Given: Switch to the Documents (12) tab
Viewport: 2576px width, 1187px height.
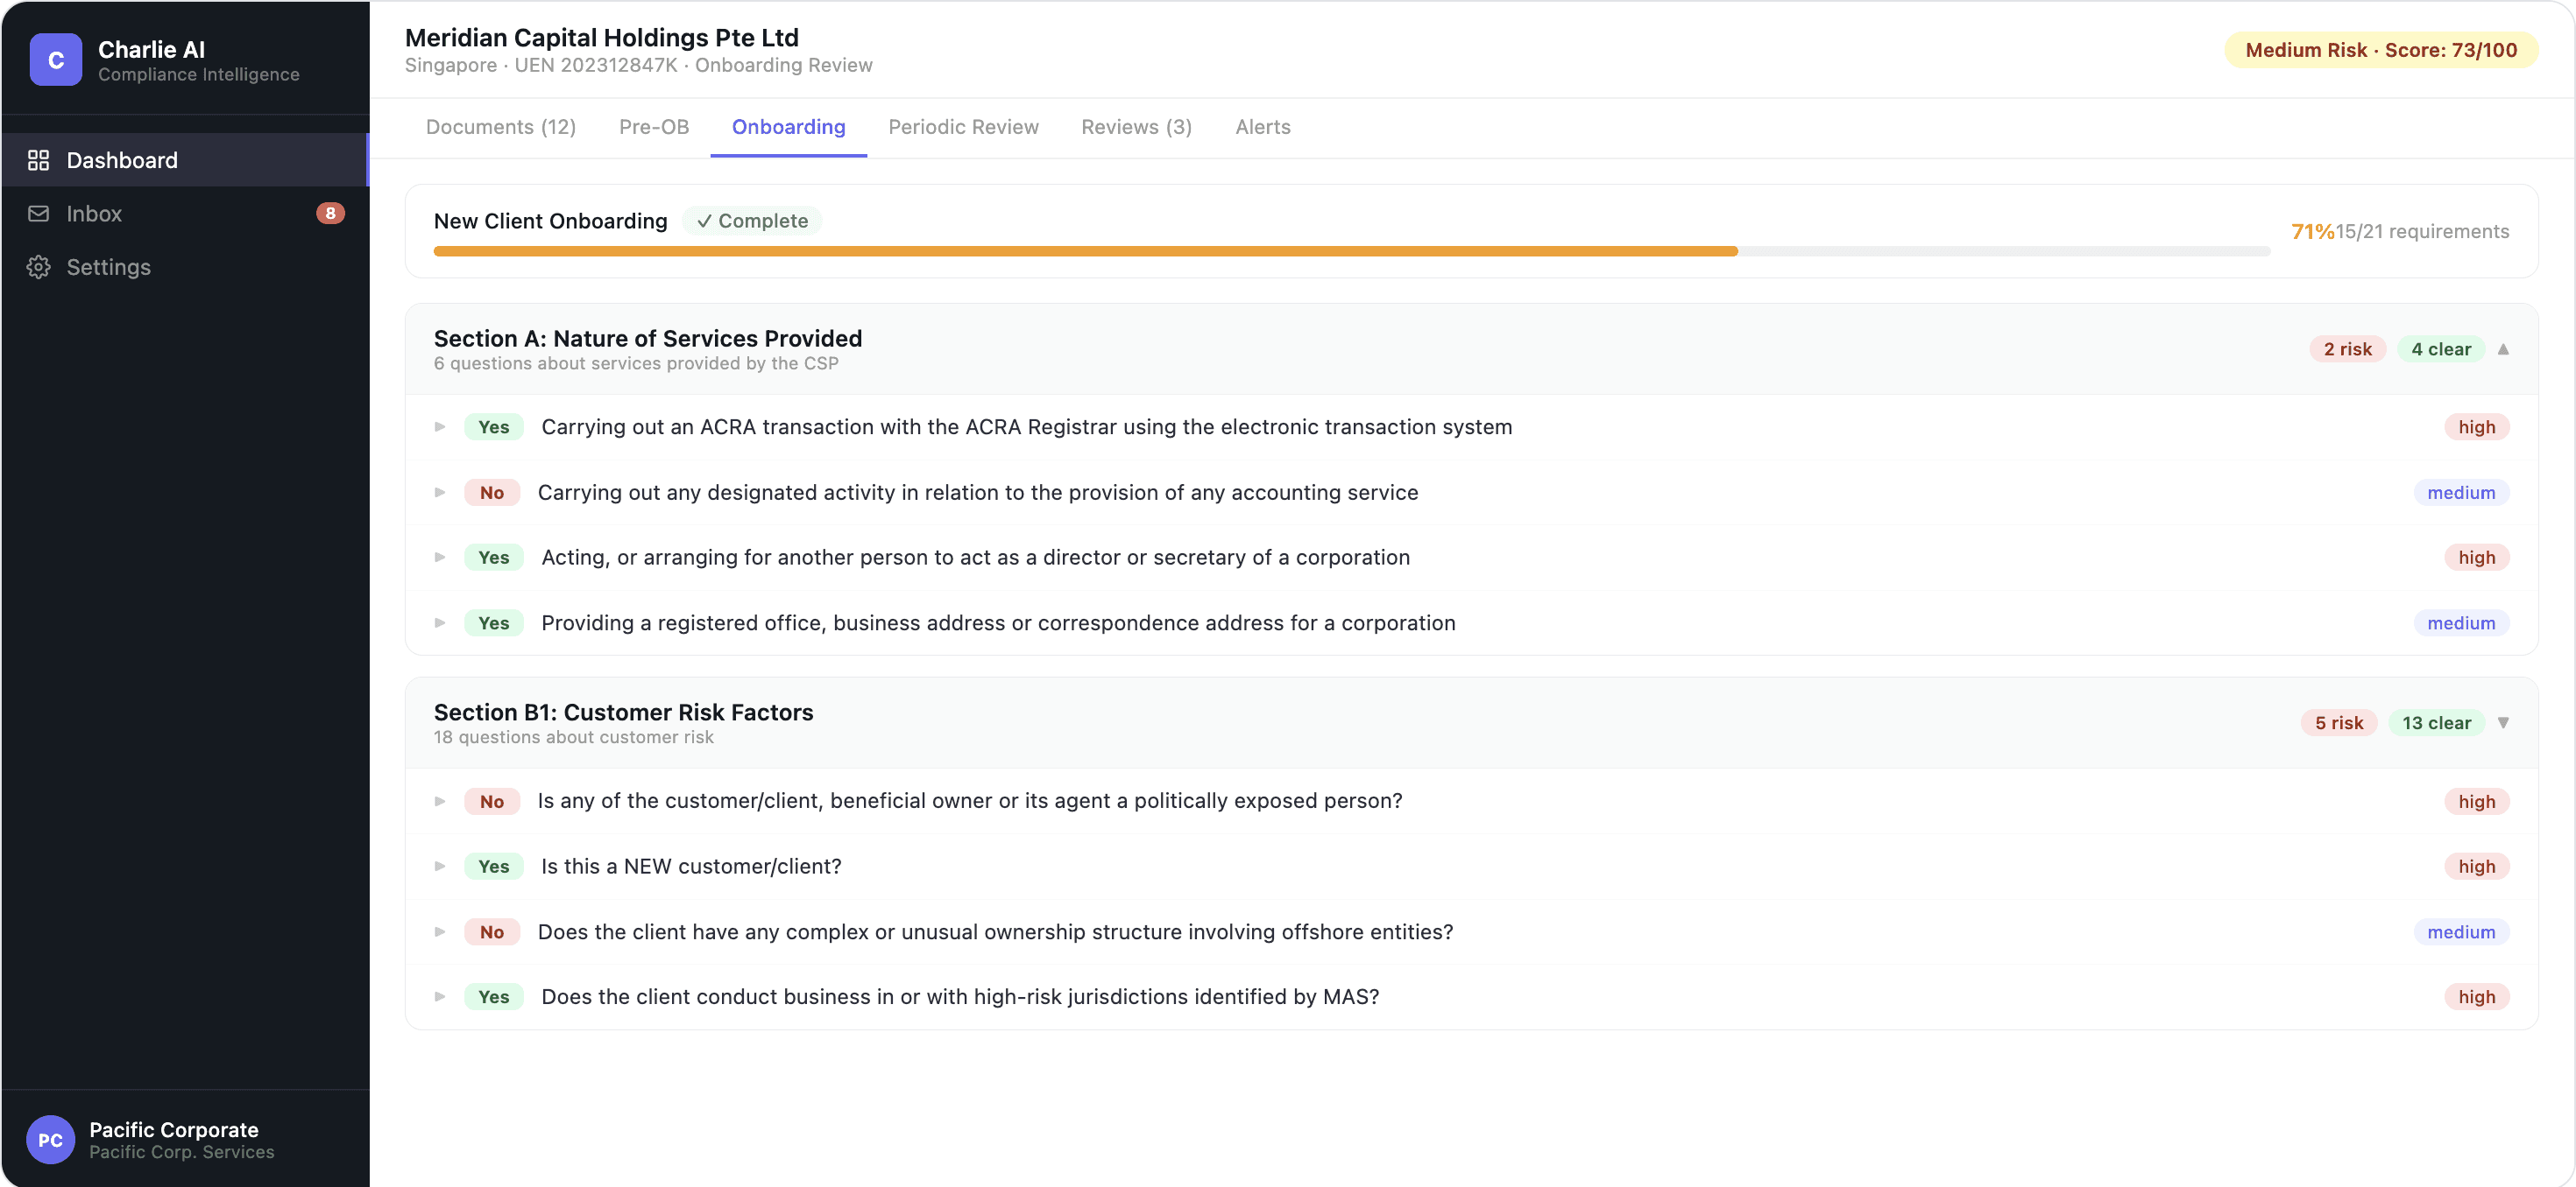Looking at the screenshot, I should pyautogui.click(x=500, y=127).
